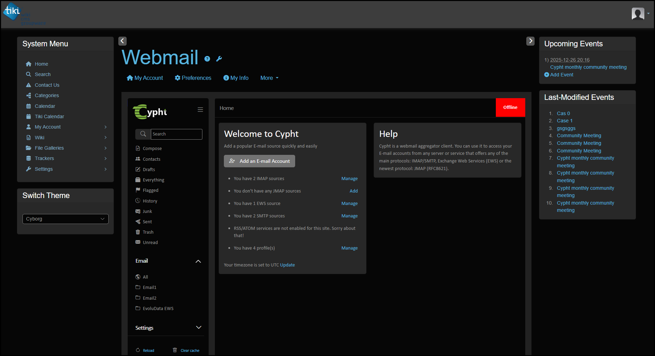Open My Account in Webmail menu bar
Screen dimensions: 655x356
pyautogui.click(x=145, y=78)
